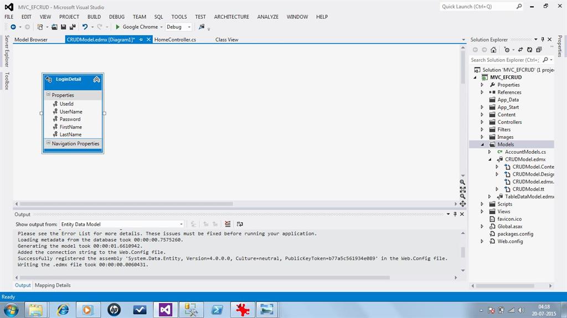The width and height of the screenshot is (567, 318).
Task: Clear all output using the red-lined icon
Action: [228, 224]
